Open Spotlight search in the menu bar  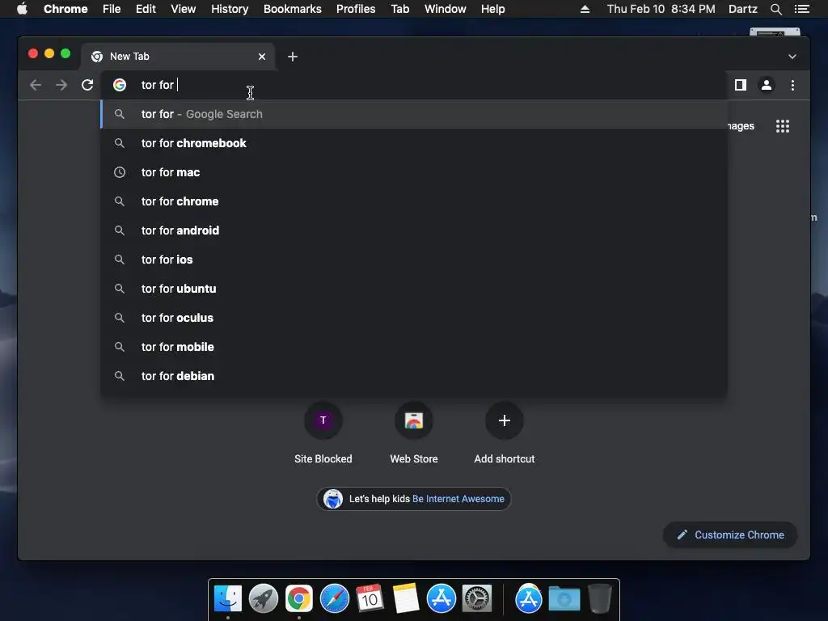pyautogui.click(x=775, y=9)
